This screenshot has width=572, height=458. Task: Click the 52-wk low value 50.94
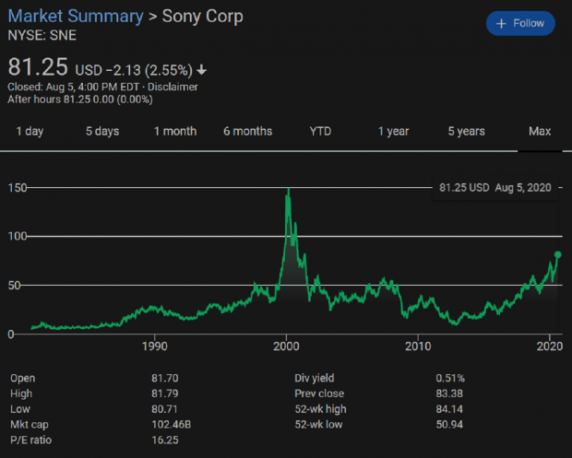(449, 425)
